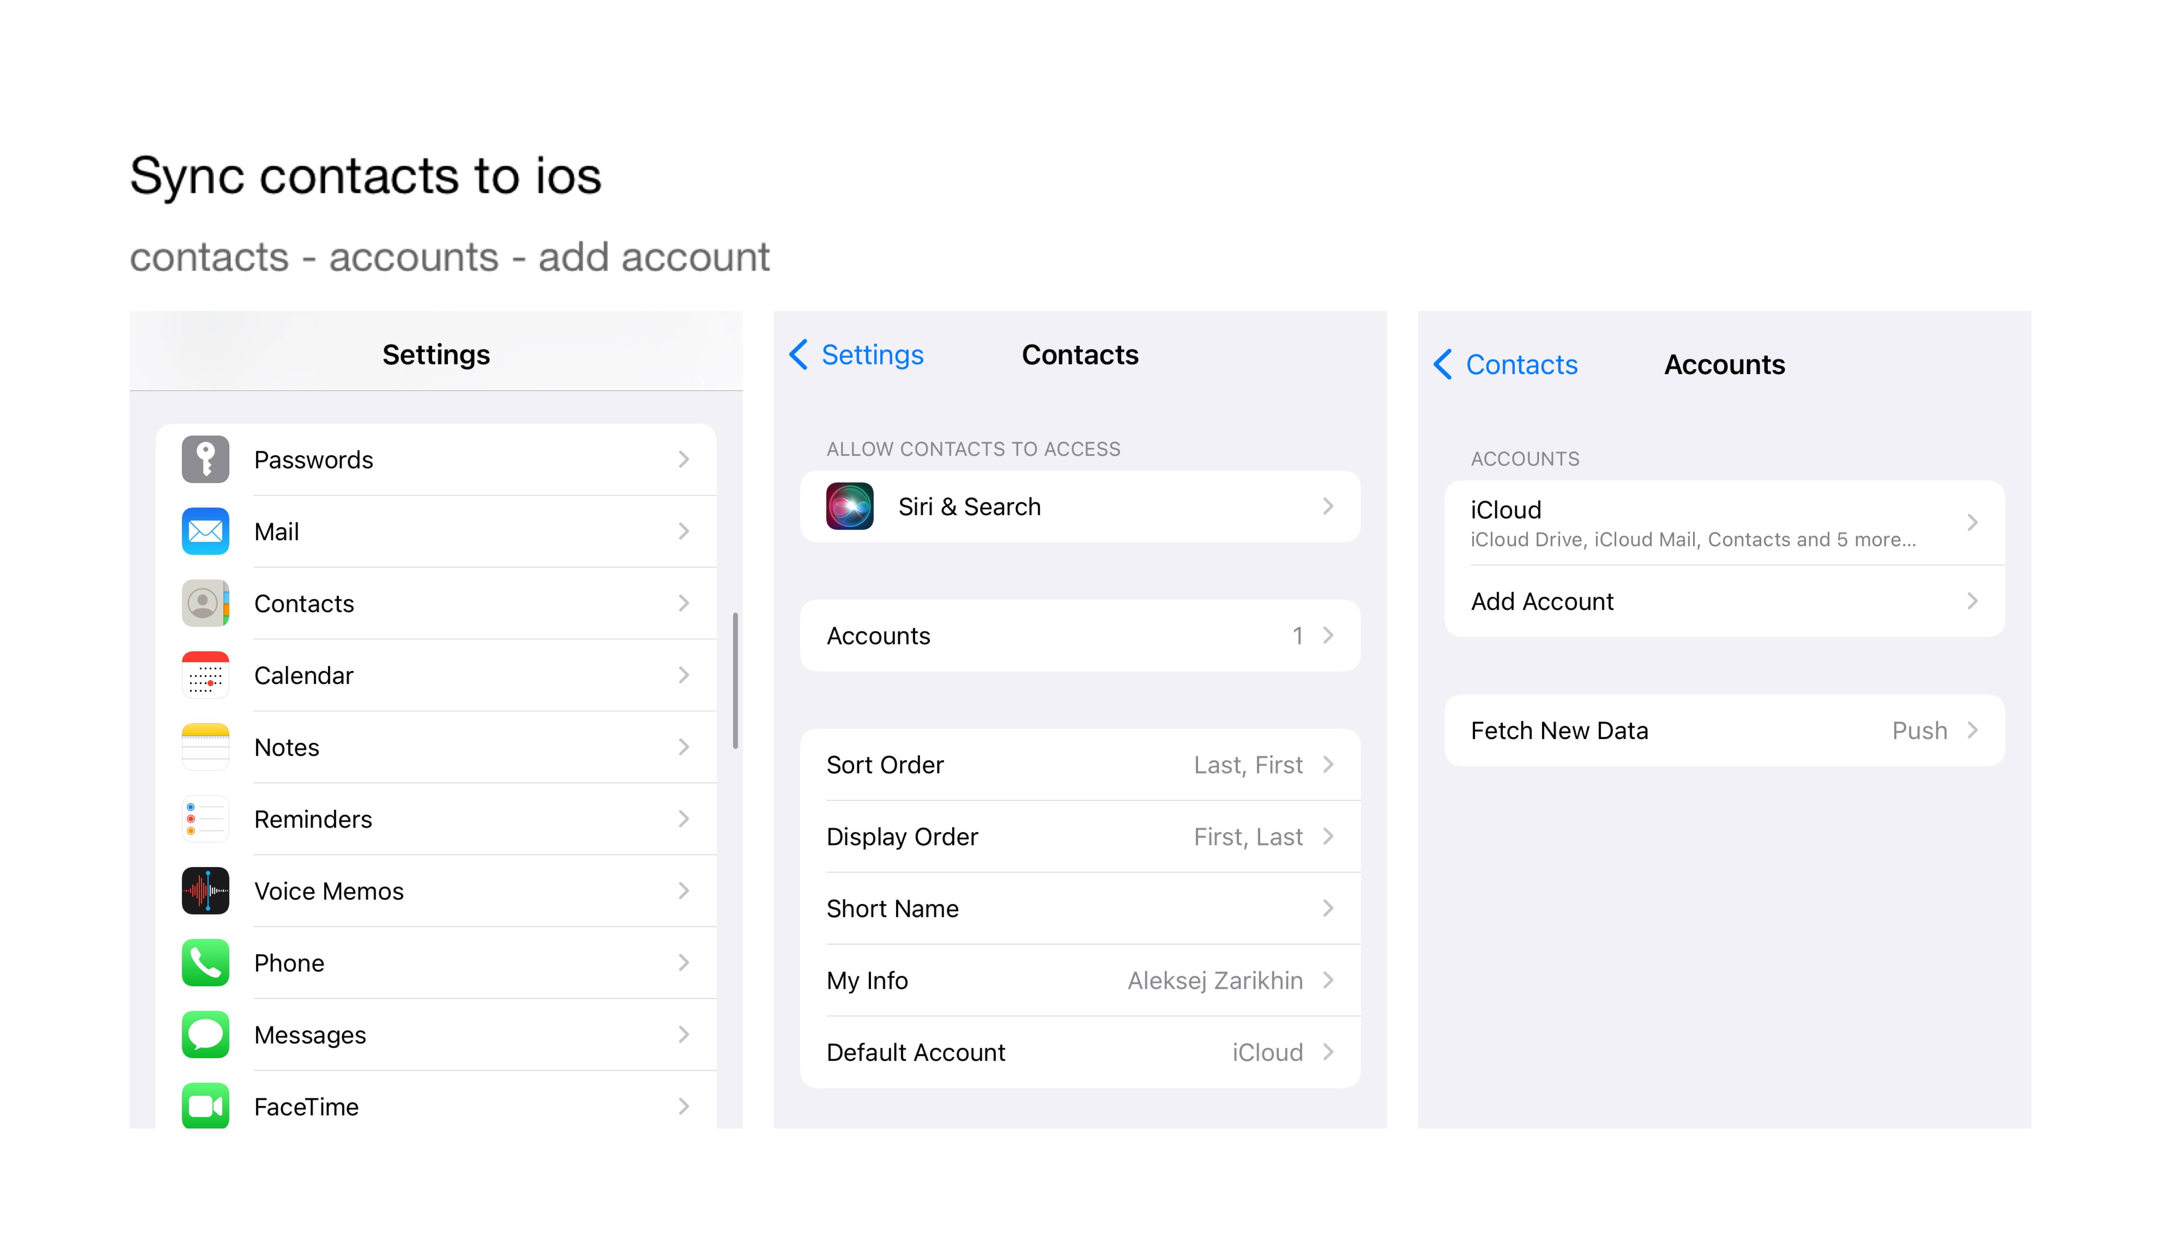Click the Settings list scrollbar
2161x1258 pixels.
point(735,680)
